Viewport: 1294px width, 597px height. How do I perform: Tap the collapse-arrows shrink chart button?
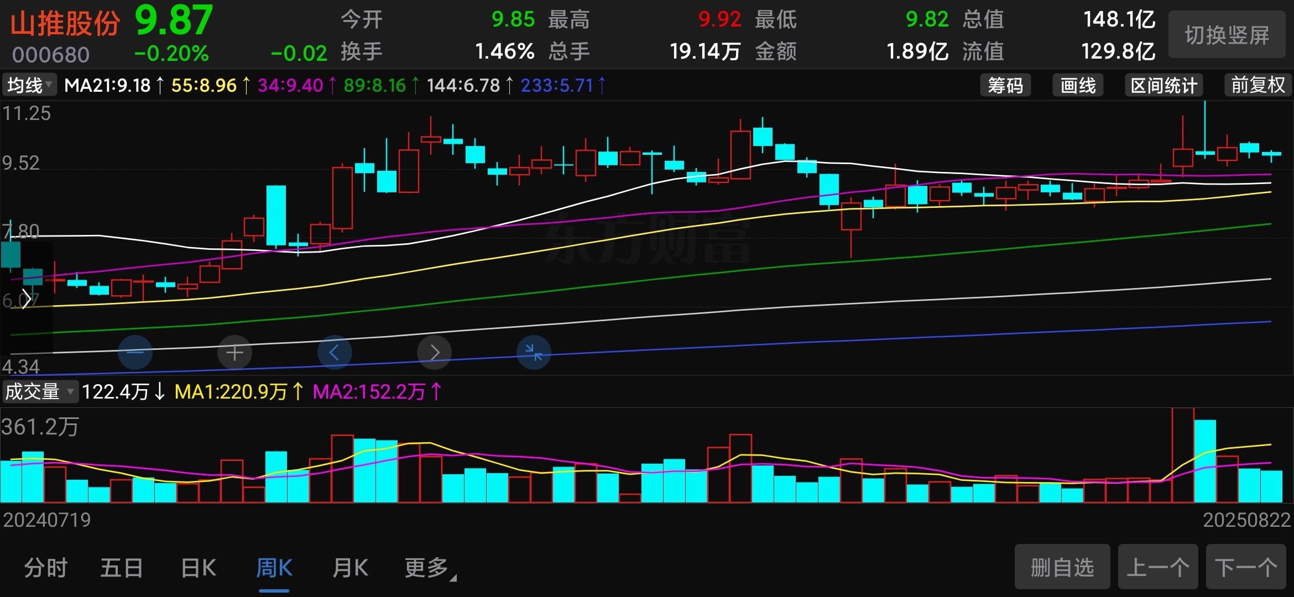click(534, 352)
